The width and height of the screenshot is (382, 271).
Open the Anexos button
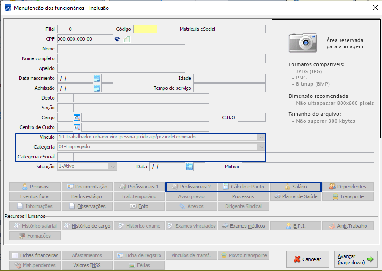[191, 206]
